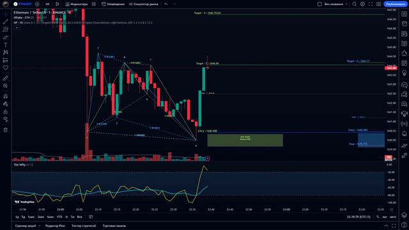Select the trend line drawing tool
The width and height of the screenshot is (409, 230).
[6, 22]
